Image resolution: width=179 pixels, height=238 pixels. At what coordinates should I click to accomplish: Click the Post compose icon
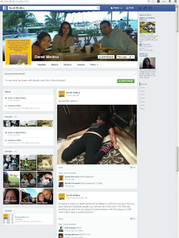pyautogui.click(x=127, y=8)
